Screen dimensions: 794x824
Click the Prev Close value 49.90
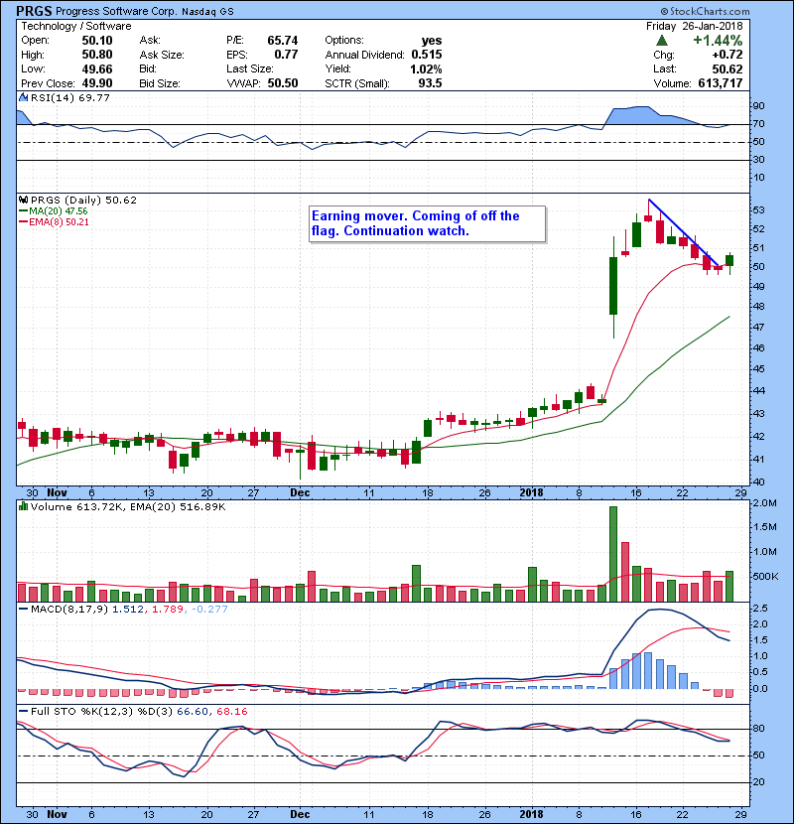point(97,83)
